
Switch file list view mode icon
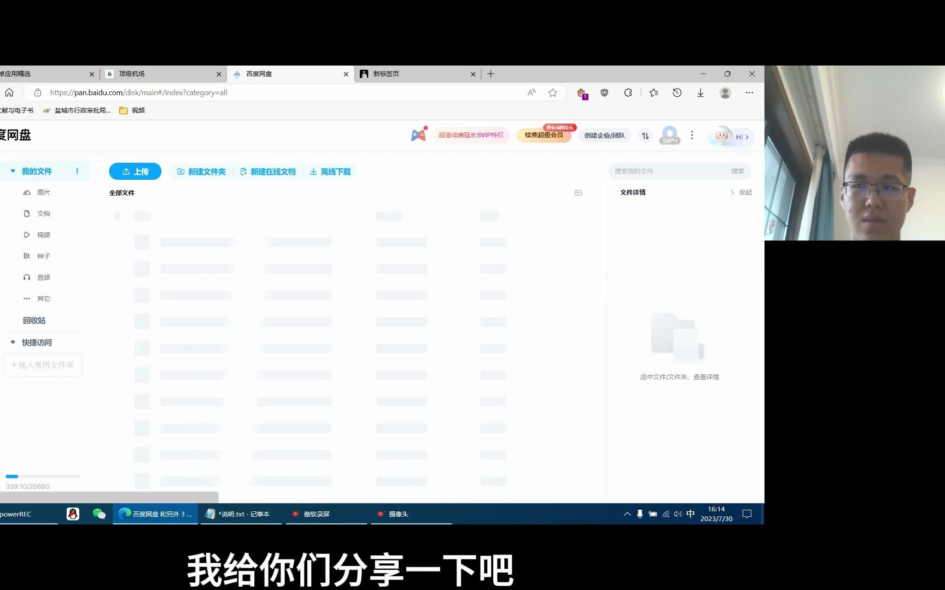pyautogui.click(x=578, y=193)
